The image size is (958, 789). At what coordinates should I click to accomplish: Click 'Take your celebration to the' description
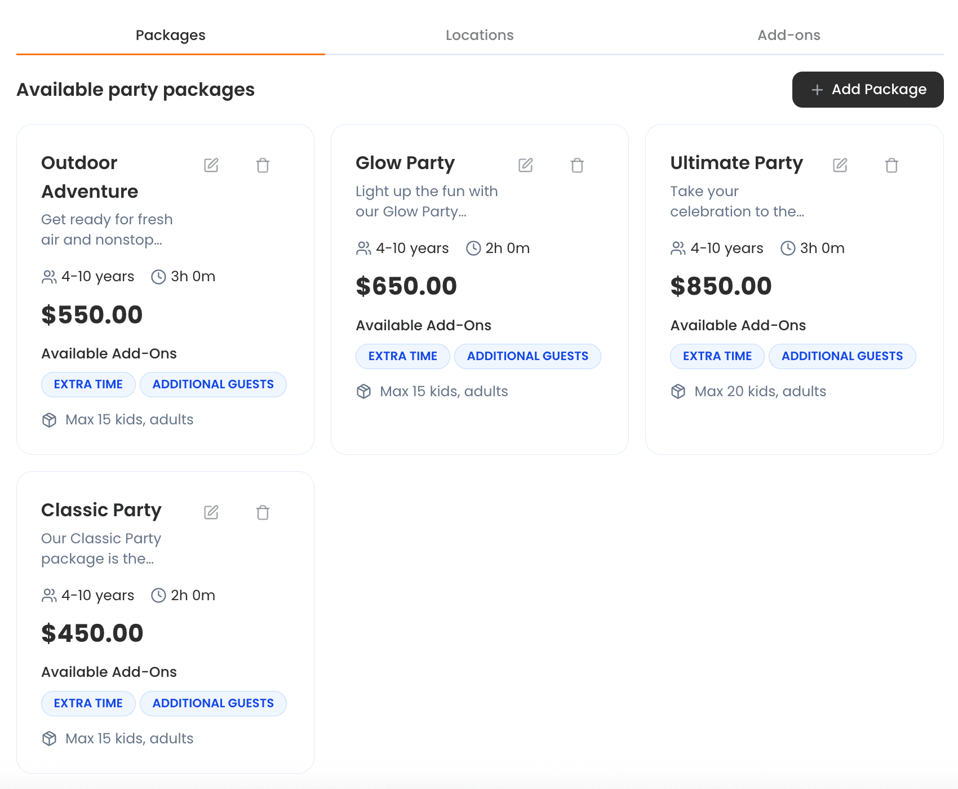(x=737, y=201)
